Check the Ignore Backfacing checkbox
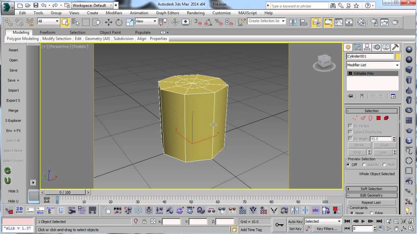Screen dimensions: 417x234 (350, 132)
